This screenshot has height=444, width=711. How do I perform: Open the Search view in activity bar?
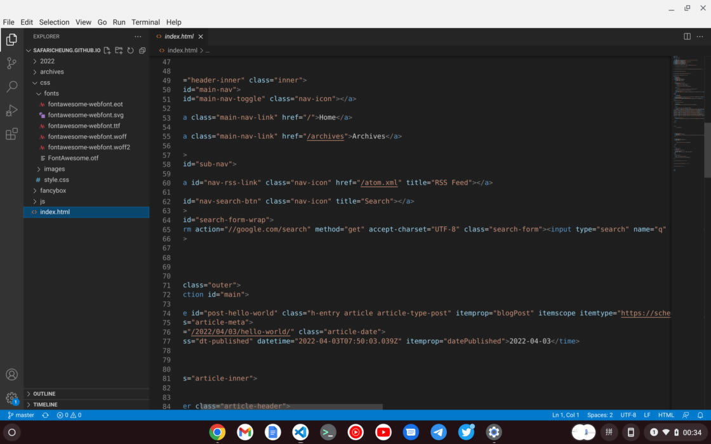(11, 87)
